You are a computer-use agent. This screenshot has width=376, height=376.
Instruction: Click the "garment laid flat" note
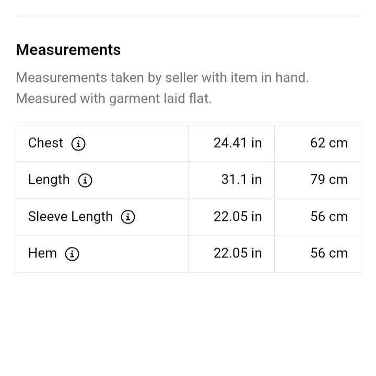click(x=114, y=99)
